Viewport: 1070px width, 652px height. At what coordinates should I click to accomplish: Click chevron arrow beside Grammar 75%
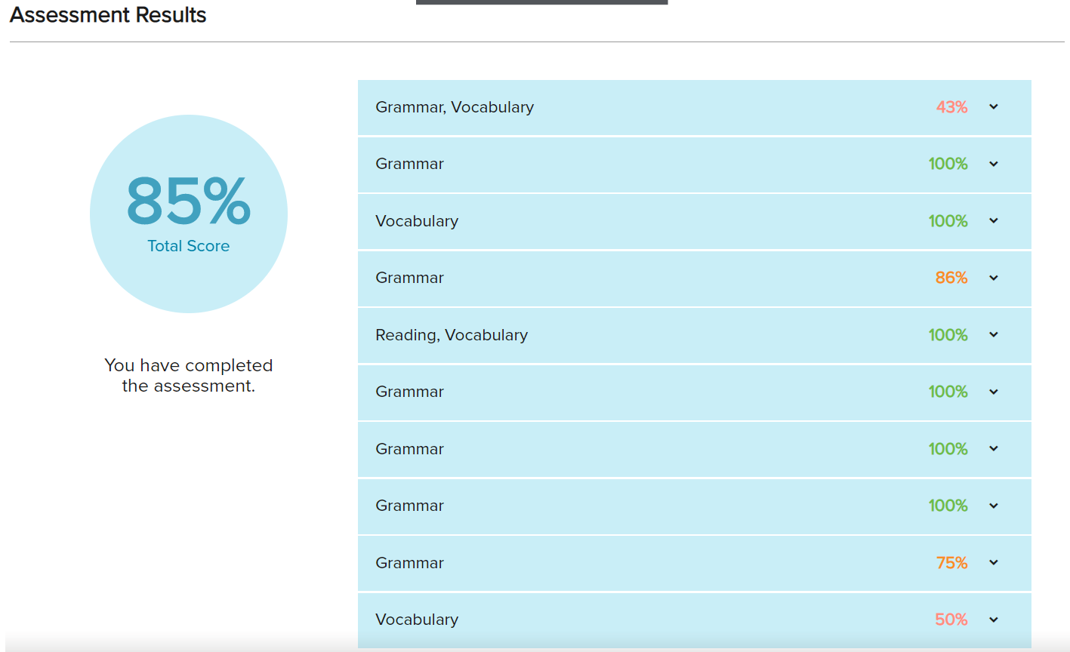(994, 563)
